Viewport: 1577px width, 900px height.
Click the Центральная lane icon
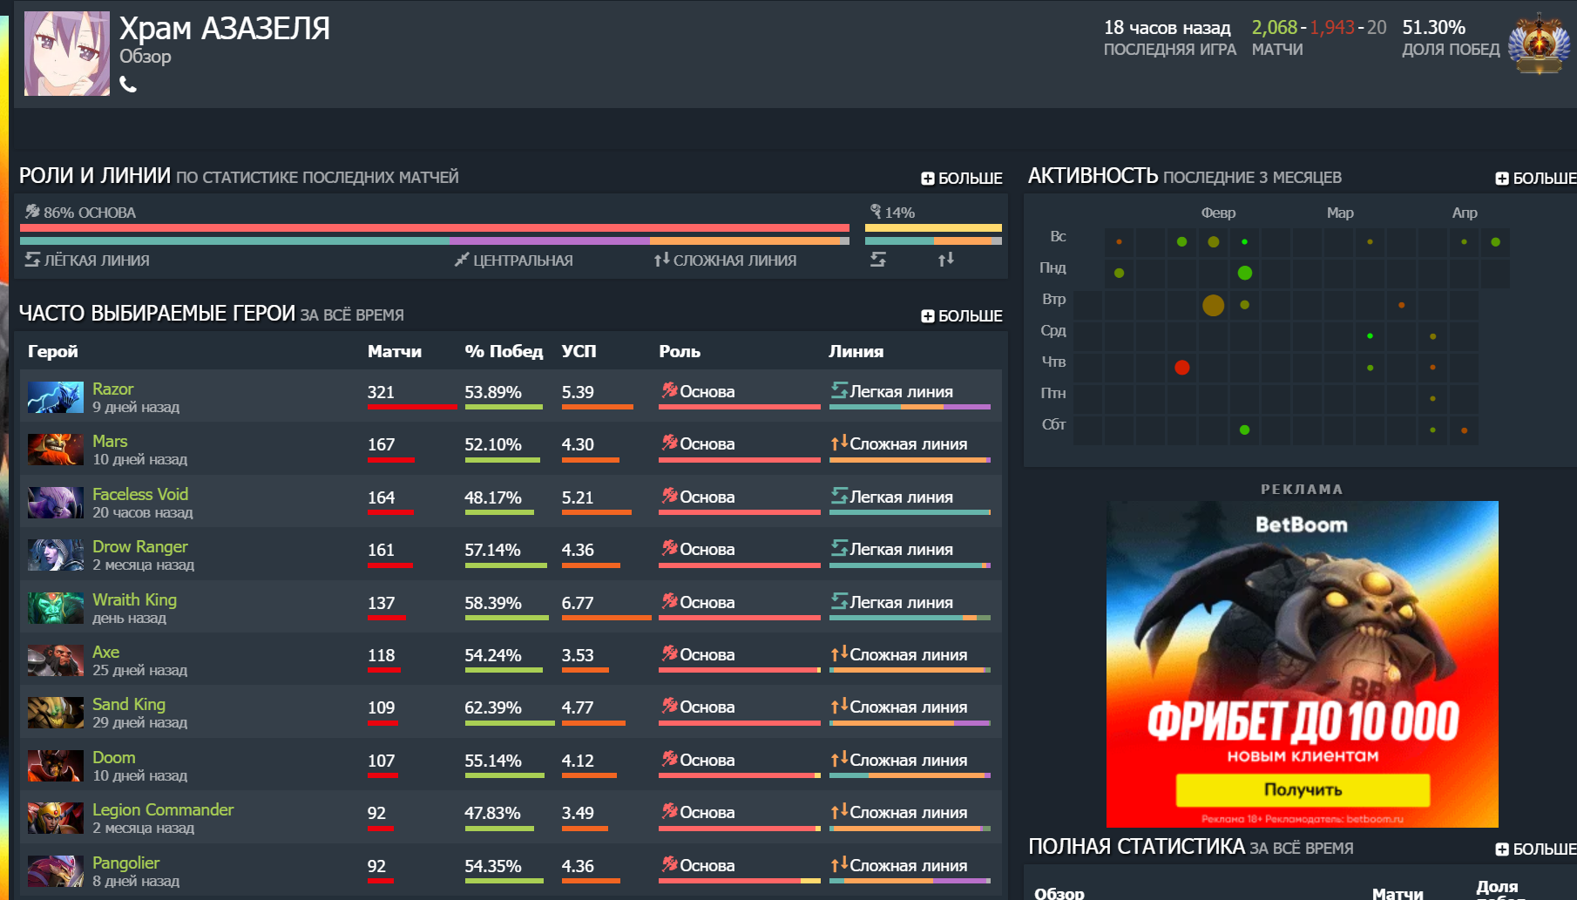[462, 260]
